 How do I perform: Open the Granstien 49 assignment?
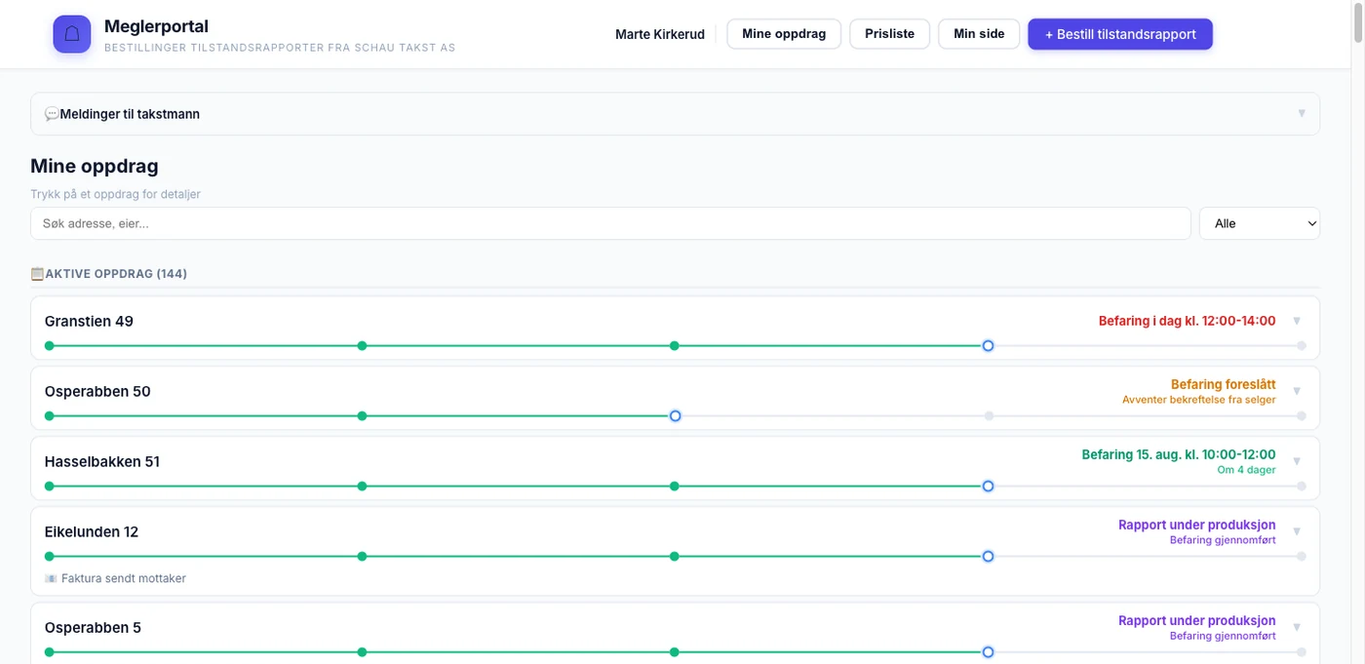(675, 328)
